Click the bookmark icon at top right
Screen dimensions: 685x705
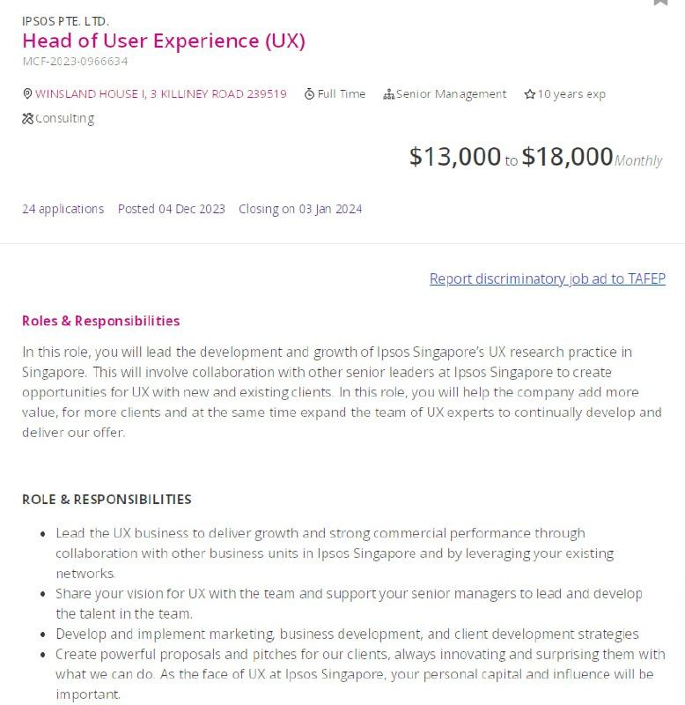tap(660, 2)
